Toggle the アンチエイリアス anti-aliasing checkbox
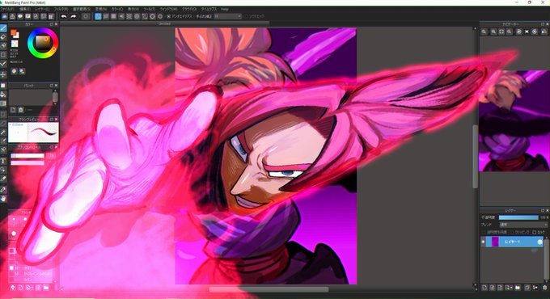 [x=169, y=16]
